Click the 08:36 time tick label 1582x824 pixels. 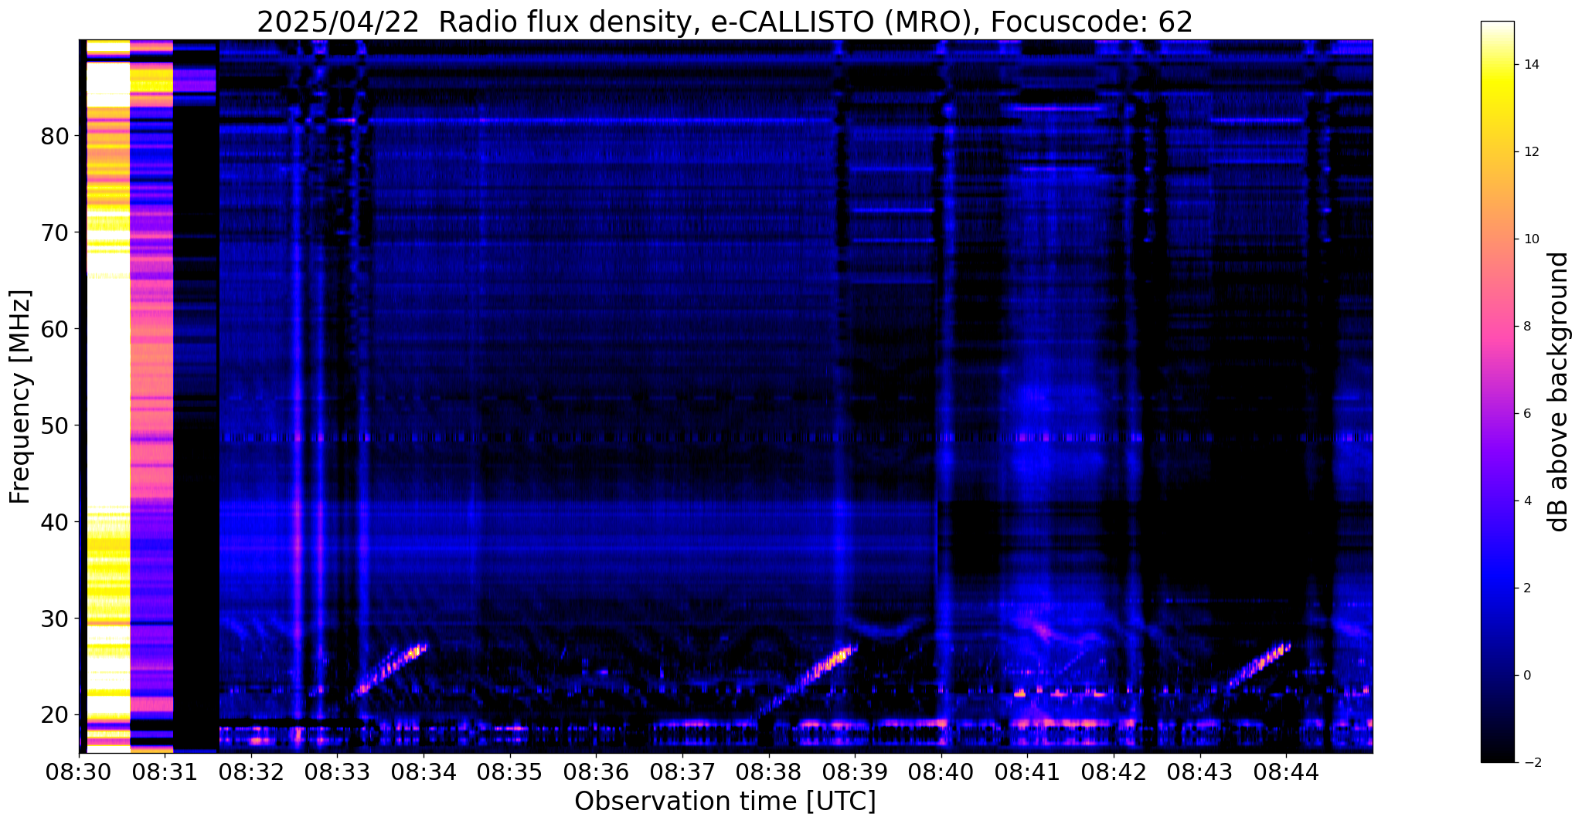pos(596,771)
